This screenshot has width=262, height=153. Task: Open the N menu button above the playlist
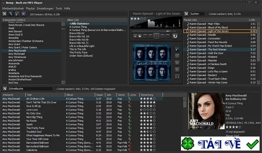click(x=186, y=14)
